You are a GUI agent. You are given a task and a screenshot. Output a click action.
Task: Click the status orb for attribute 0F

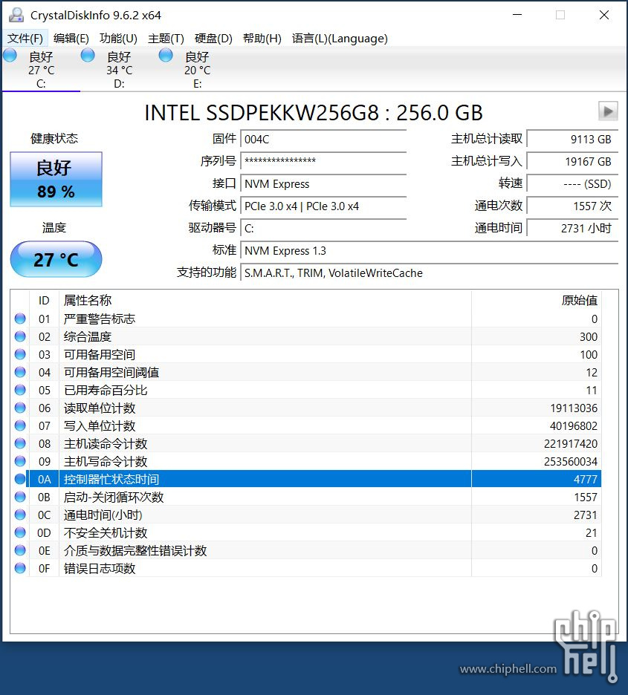point(20,568)
